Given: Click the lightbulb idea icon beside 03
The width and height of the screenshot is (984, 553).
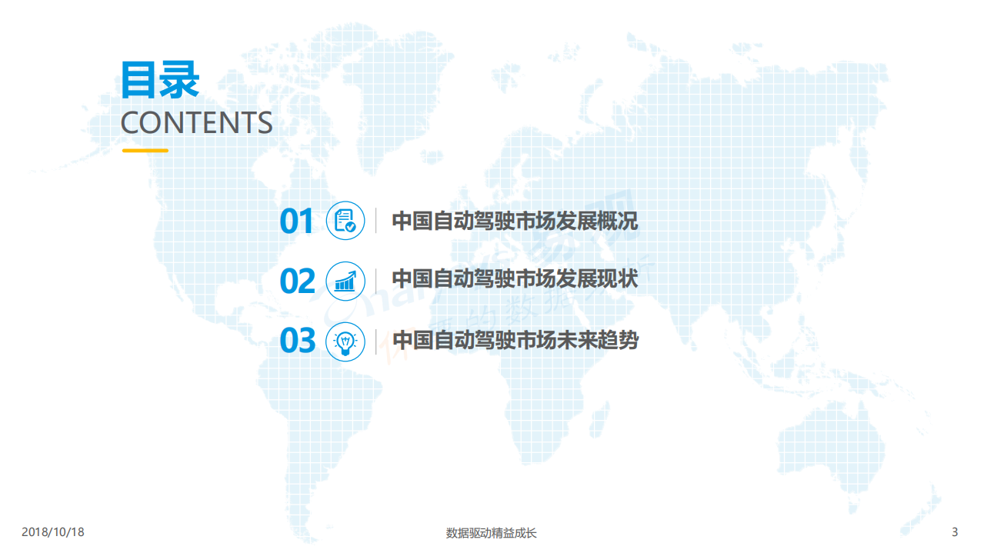Looking at the screenshot, I should point(345,341).
